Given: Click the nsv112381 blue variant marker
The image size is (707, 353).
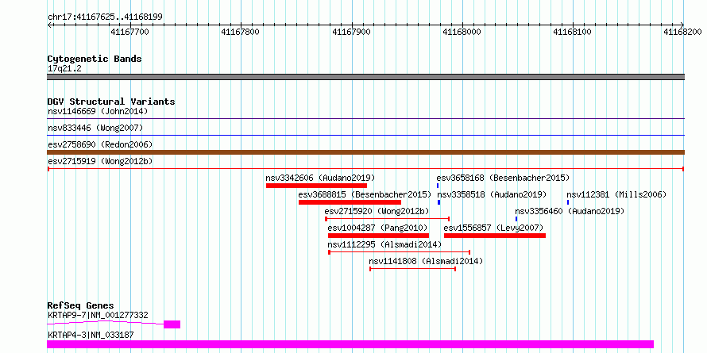Looking at the screenshot, I should 568,202.
